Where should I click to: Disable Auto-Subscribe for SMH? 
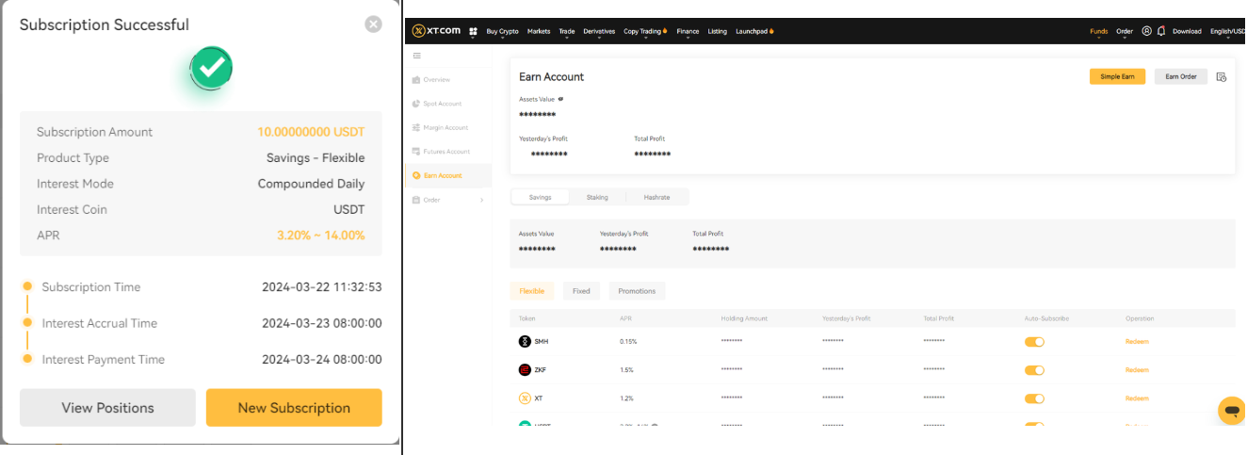[x=1034, y=342]
